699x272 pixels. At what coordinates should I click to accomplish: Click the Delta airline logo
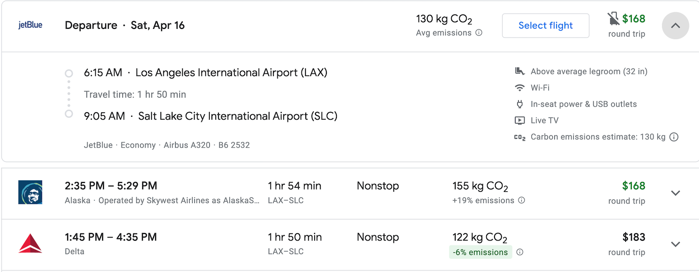(x=29, y=244)
